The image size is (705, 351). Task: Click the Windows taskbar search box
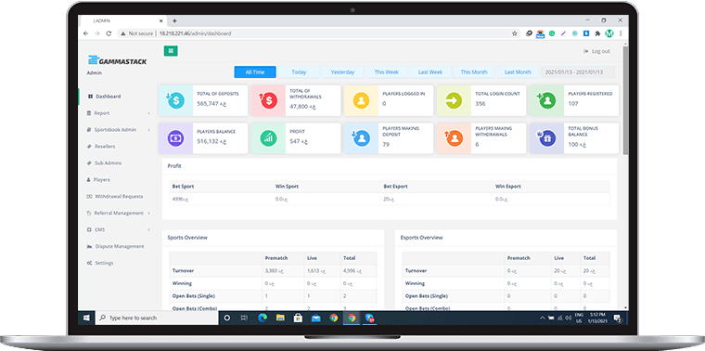pyautogui.click(x=157, y=318)
